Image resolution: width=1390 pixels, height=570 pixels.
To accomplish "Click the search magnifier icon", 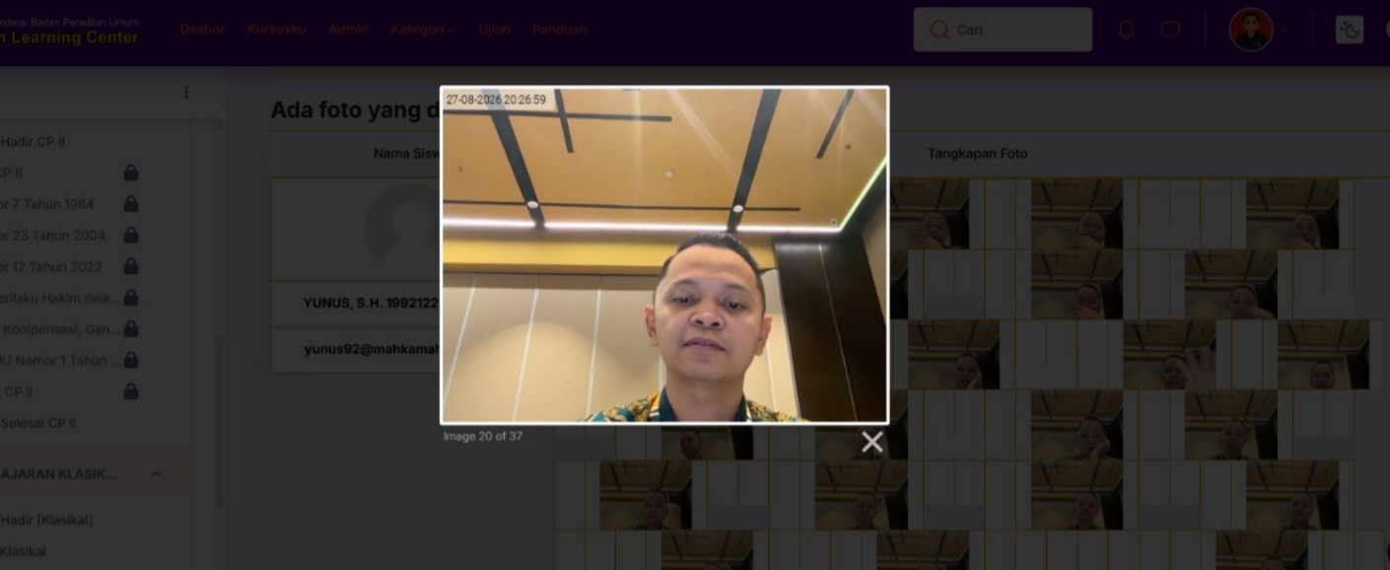I will [x=939, y=30].
